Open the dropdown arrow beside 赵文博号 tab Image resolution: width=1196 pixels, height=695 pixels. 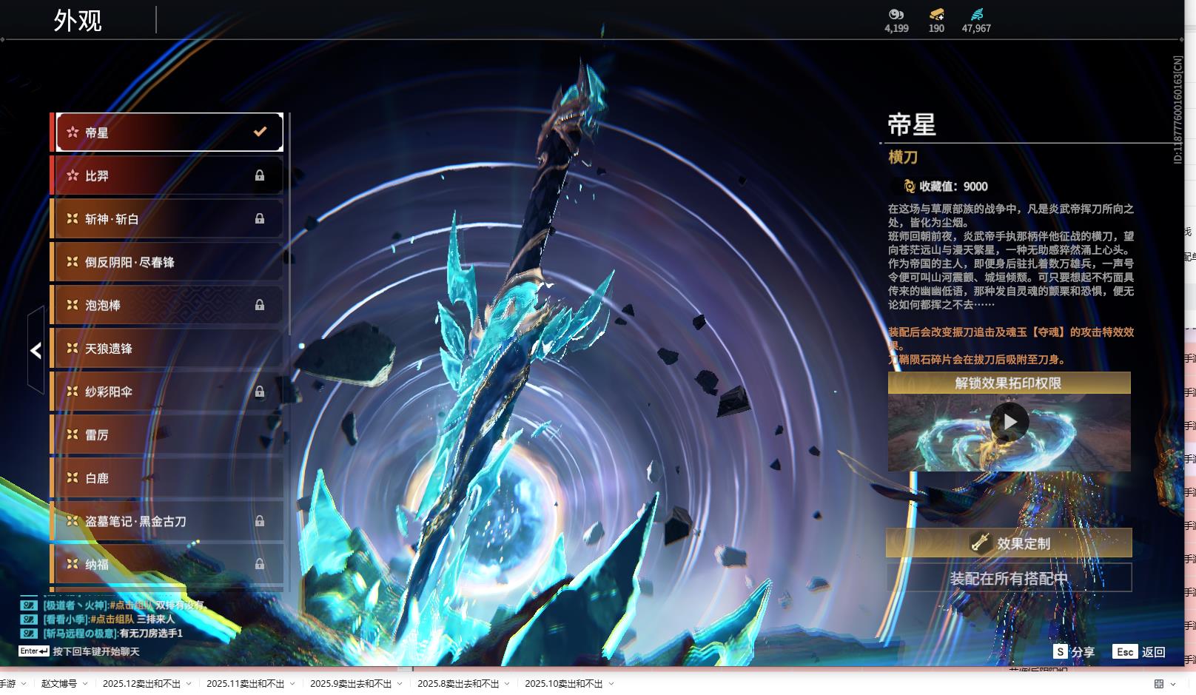(85, 684)
